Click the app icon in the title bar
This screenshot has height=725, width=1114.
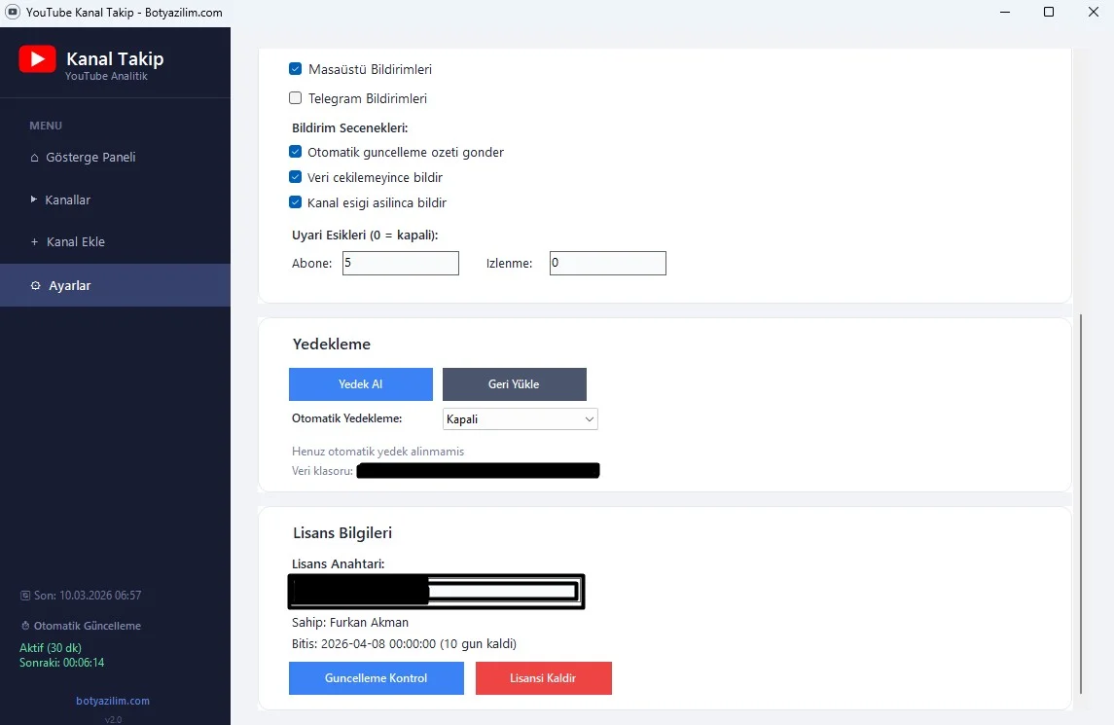point(13,12)
